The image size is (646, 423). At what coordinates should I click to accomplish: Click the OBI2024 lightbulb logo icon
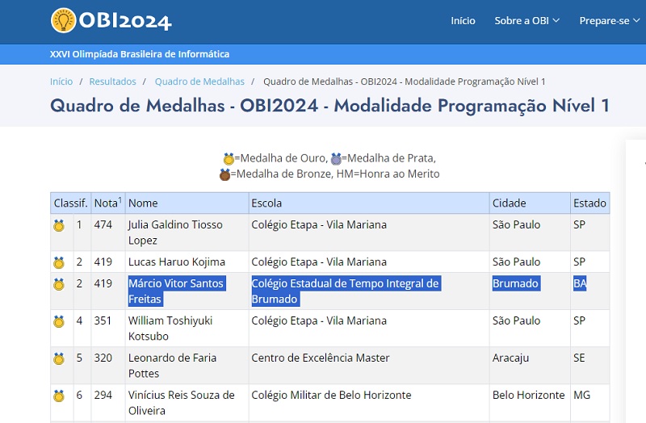(x=63, y=20)
